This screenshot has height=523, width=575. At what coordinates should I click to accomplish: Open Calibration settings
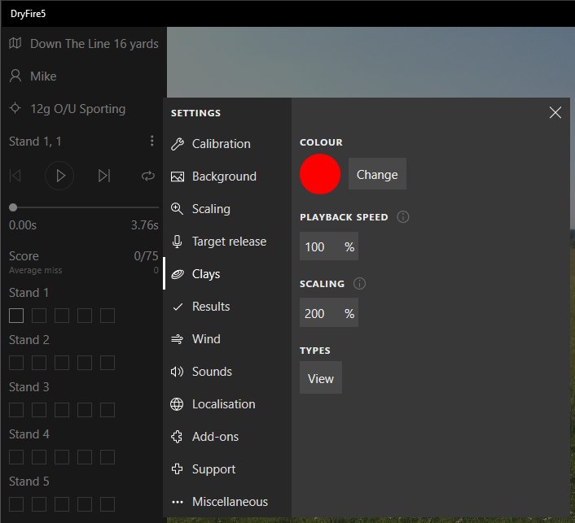[221, 144]
